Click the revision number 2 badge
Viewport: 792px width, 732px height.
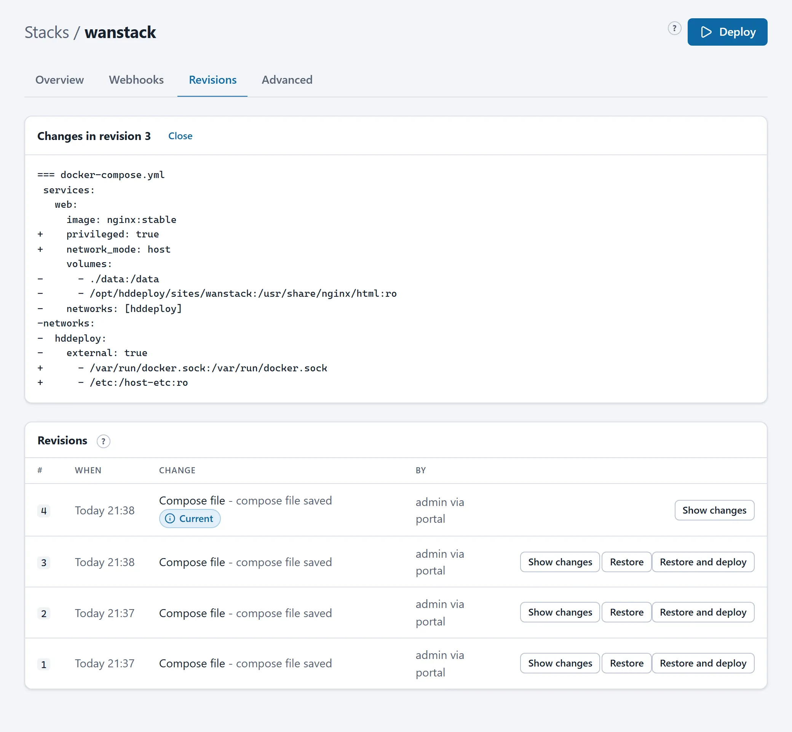[44, 614]
